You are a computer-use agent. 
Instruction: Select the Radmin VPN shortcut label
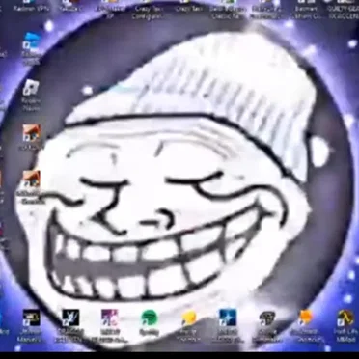31,9
